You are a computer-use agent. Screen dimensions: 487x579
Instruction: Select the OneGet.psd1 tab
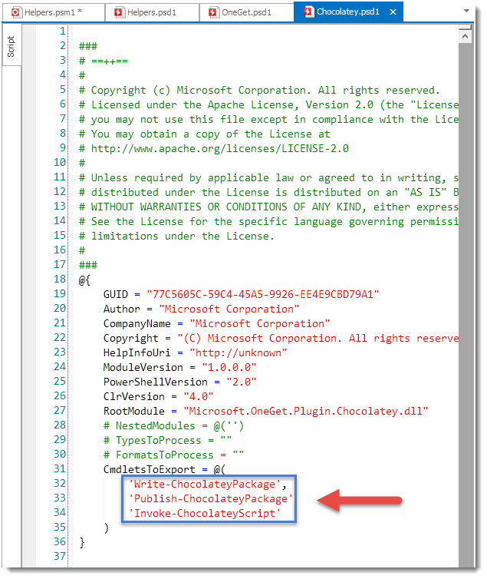[x=246, y=12]
